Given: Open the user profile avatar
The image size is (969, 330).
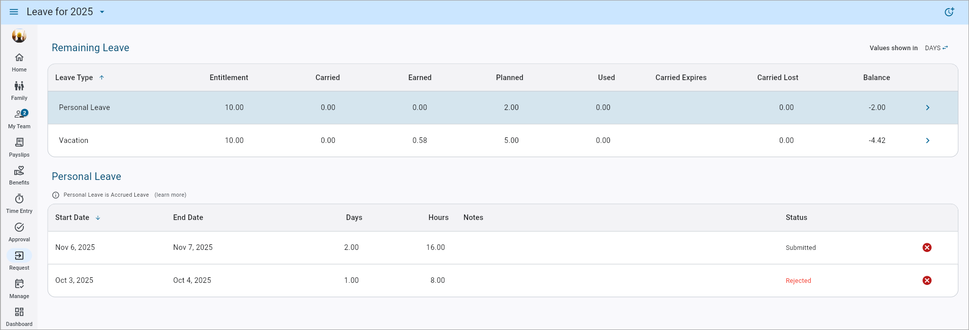Looking at the screenshot, I should tap(19, 35).
